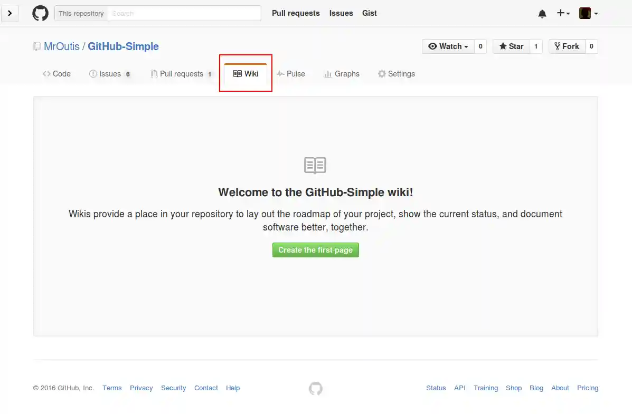Star the GitHub-Simple repository

pos(511,46)
